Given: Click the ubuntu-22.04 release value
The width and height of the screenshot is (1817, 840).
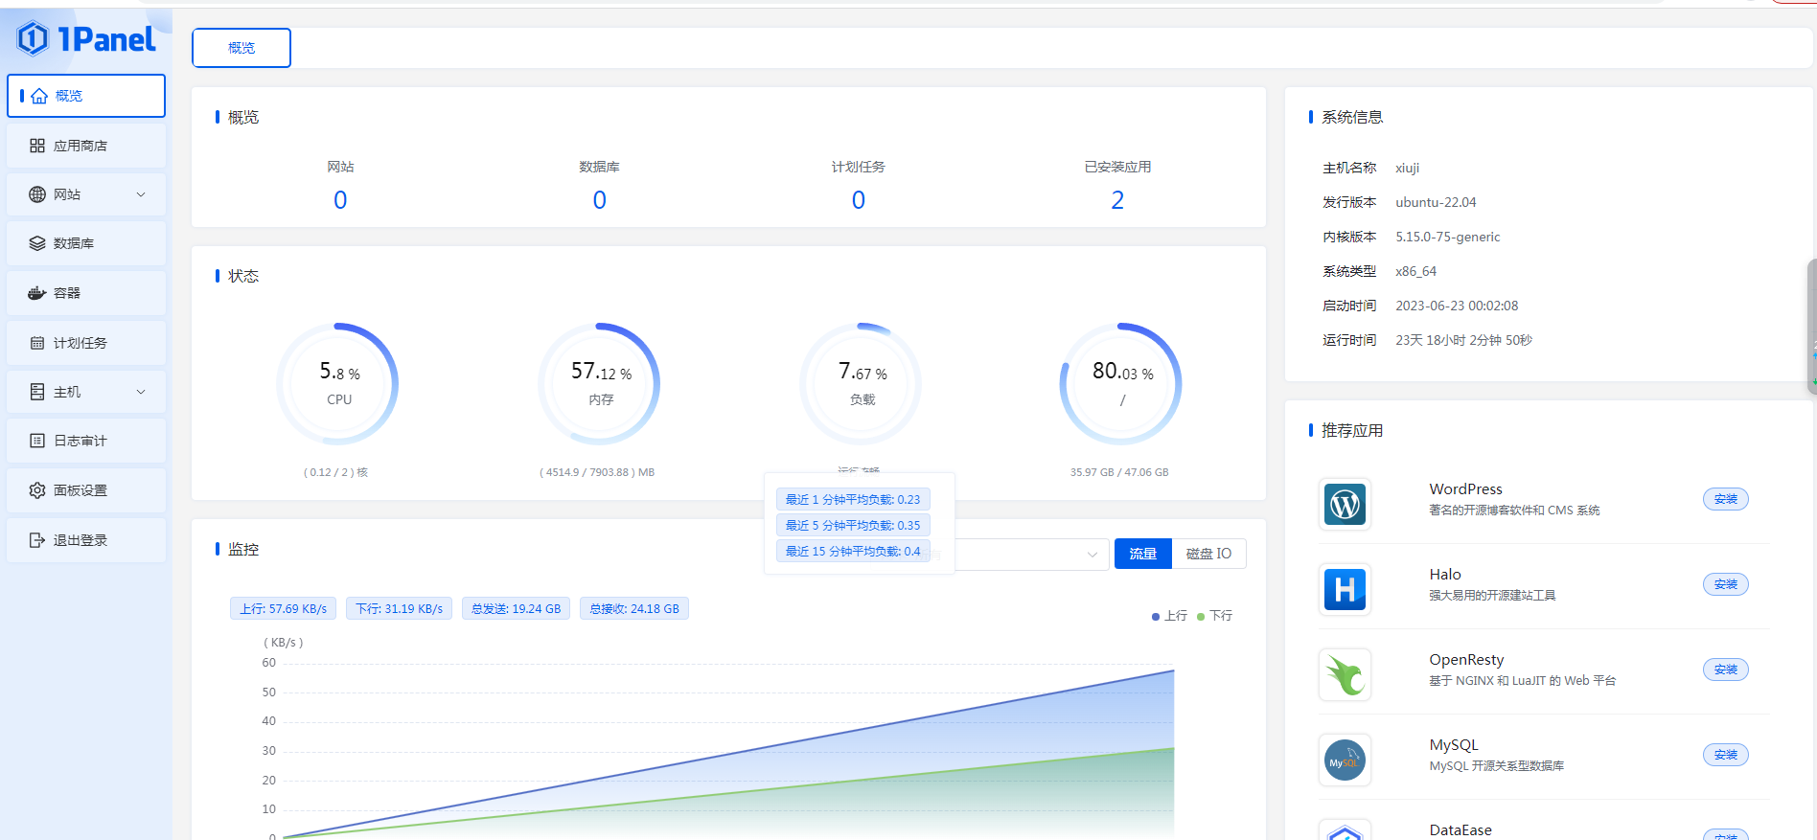Looking at the screenshot, I should point(1436,202).
